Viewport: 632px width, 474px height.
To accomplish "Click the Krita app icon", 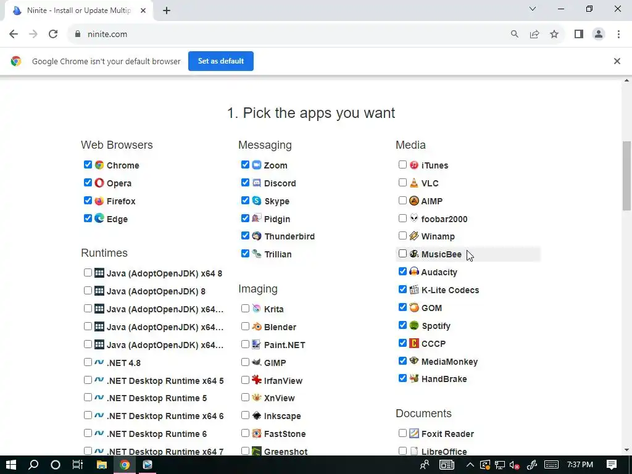I will pyautogui.click(x=257, y=309).
